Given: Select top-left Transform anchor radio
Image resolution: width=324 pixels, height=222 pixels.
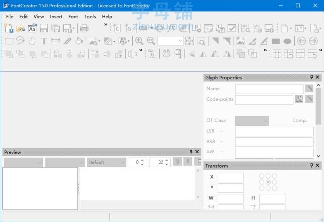Looking at the screenshot, I should point(262,176).
